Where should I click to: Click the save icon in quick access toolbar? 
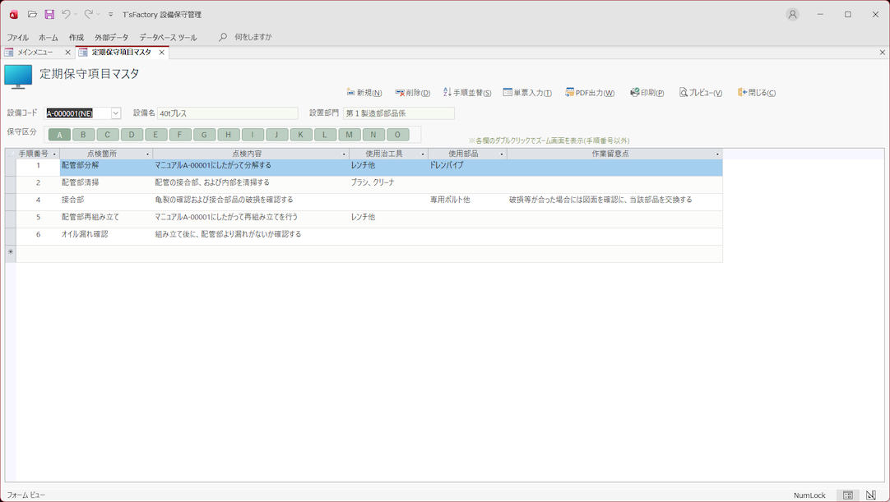[x=49, y=15]
